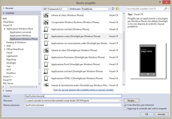Image resolution: width=172 pixels, height=119 pixels.
Task: Select the Workflow category
Action: tap(11, 73)
